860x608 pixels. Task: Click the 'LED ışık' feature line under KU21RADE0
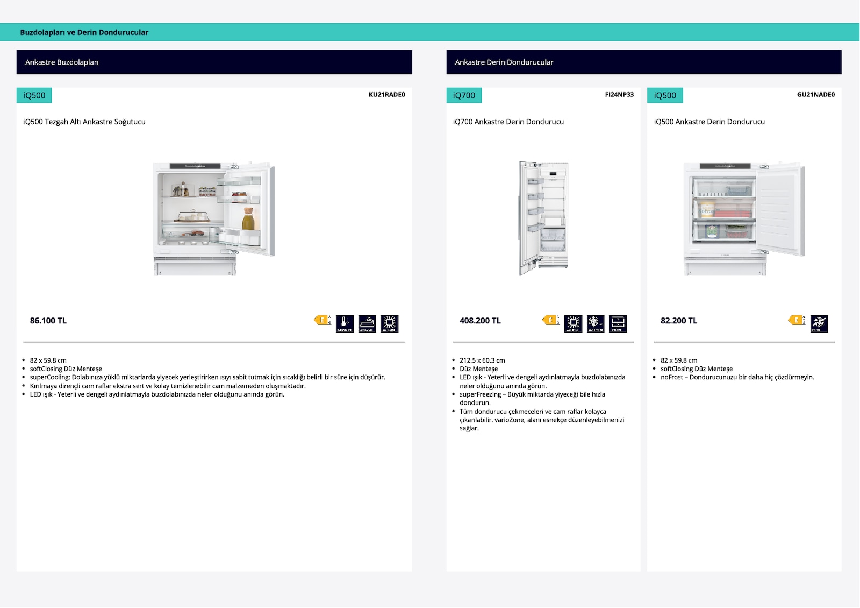[157, 394]
